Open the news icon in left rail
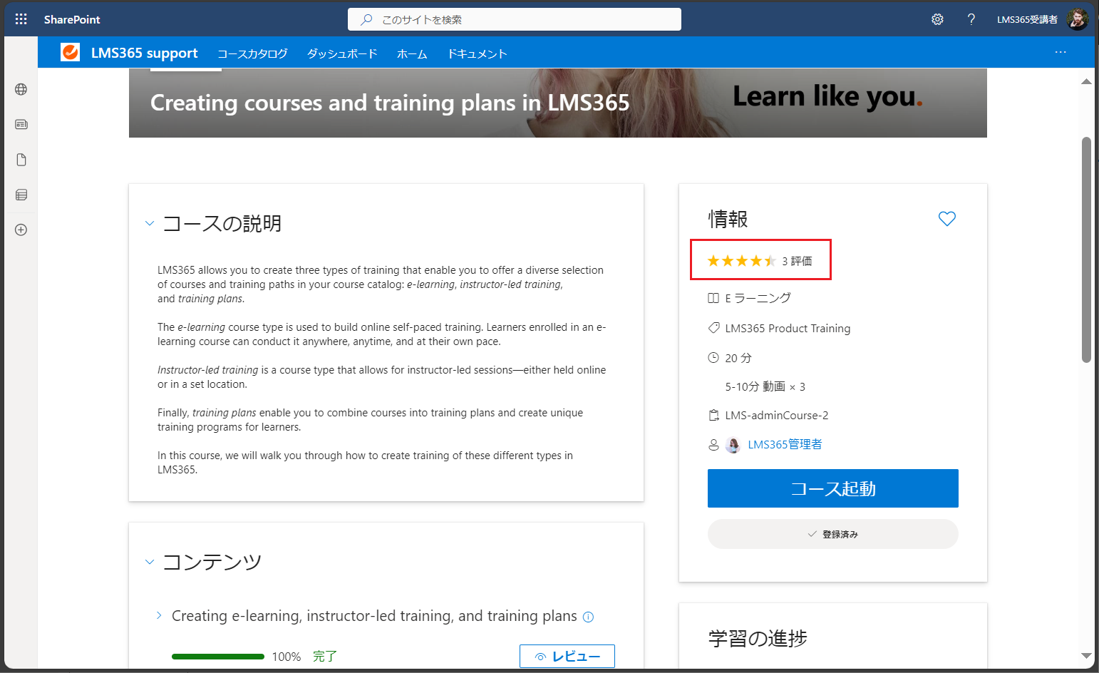This screenshot has width=1099, height=673. 21,124
